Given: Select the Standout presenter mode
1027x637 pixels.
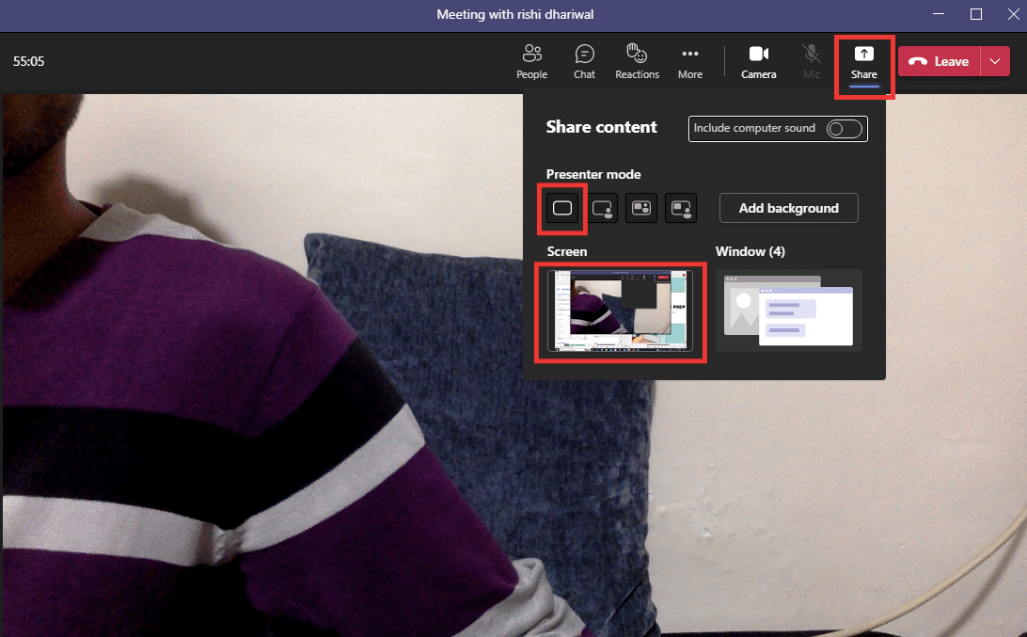Looking at the screenshot, I should 602,208.
